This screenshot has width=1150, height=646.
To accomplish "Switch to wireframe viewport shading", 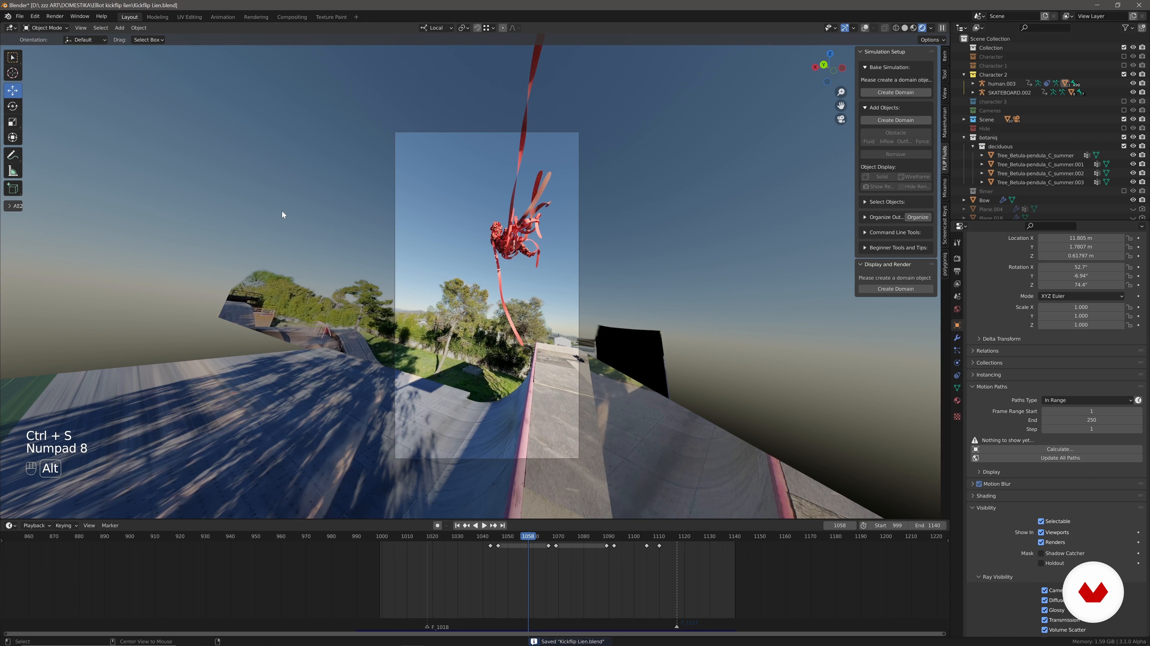I will point(896,28).
